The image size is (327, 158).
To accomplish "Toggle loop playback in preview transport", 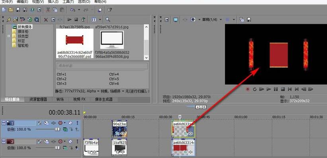I will 255,89.
